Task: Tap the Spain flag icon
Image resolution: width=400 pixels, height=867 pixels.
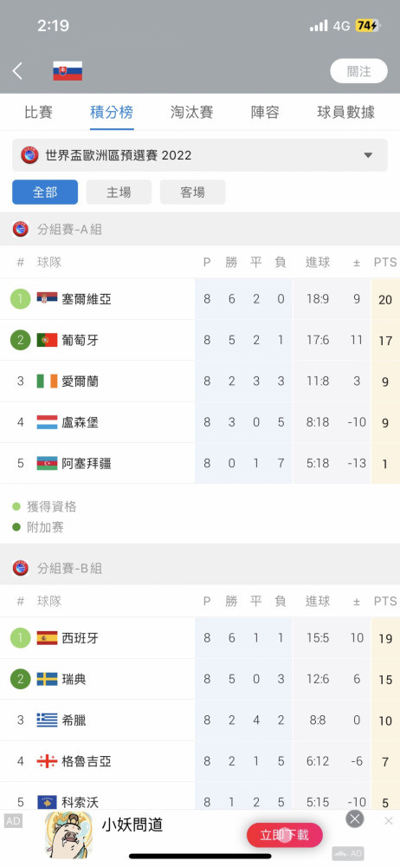Action: coord(47,637)
